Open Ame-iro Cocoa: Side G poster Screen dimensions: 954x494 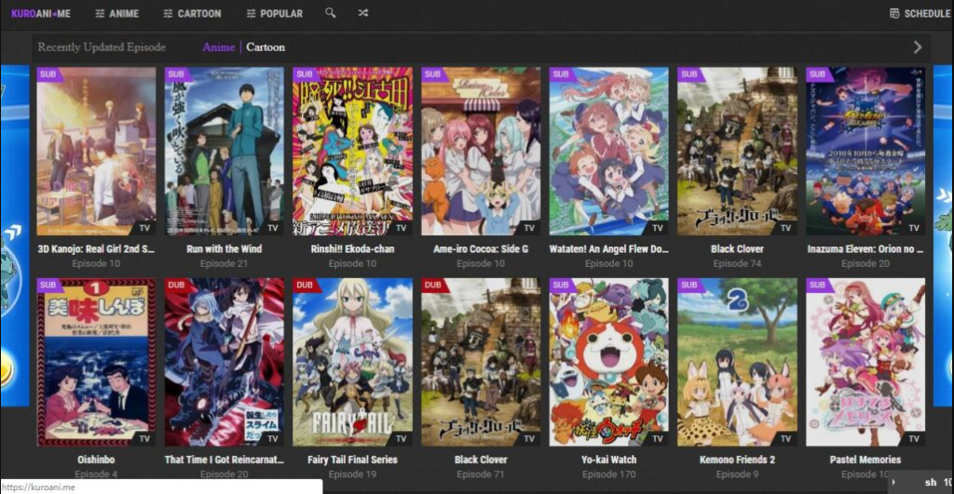pos(481,152)
